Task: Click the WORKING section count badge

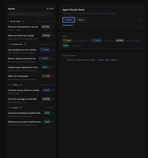Action: [25, 44]
